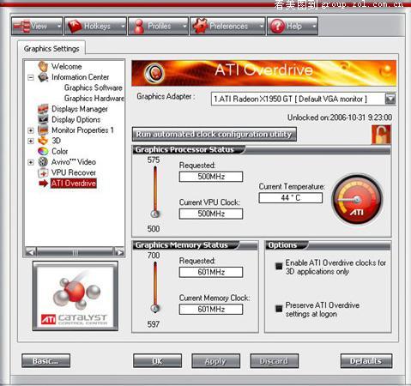Image resolution: width=411 pixels, height=386 pixels.
Task: Click the OK button
Action: point(157,361)
